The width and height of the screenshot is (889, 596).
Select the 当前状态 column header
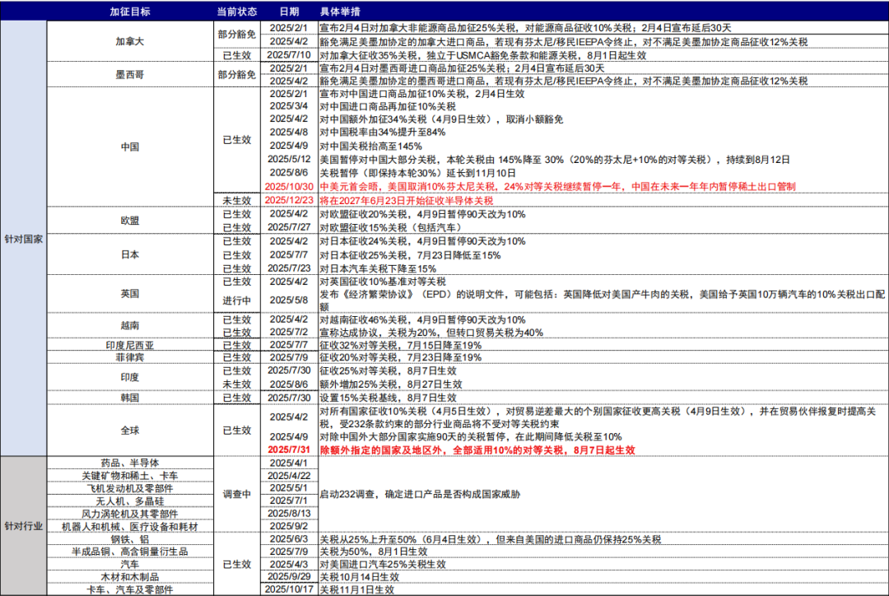tap(236, 12)
